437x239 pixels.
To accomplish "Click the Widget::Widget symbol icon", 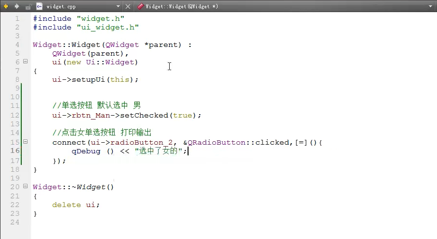I will pos(141,6).
